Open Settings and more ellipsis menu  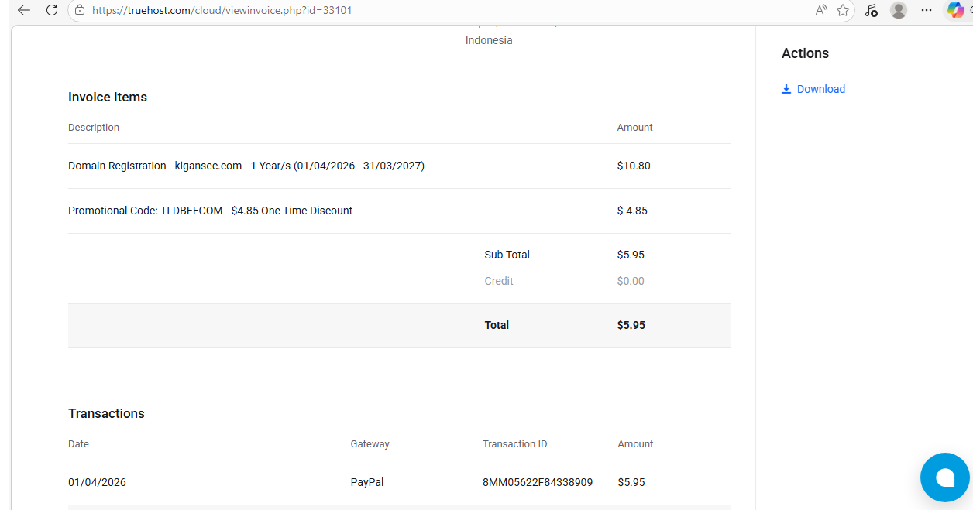[927, 10]
